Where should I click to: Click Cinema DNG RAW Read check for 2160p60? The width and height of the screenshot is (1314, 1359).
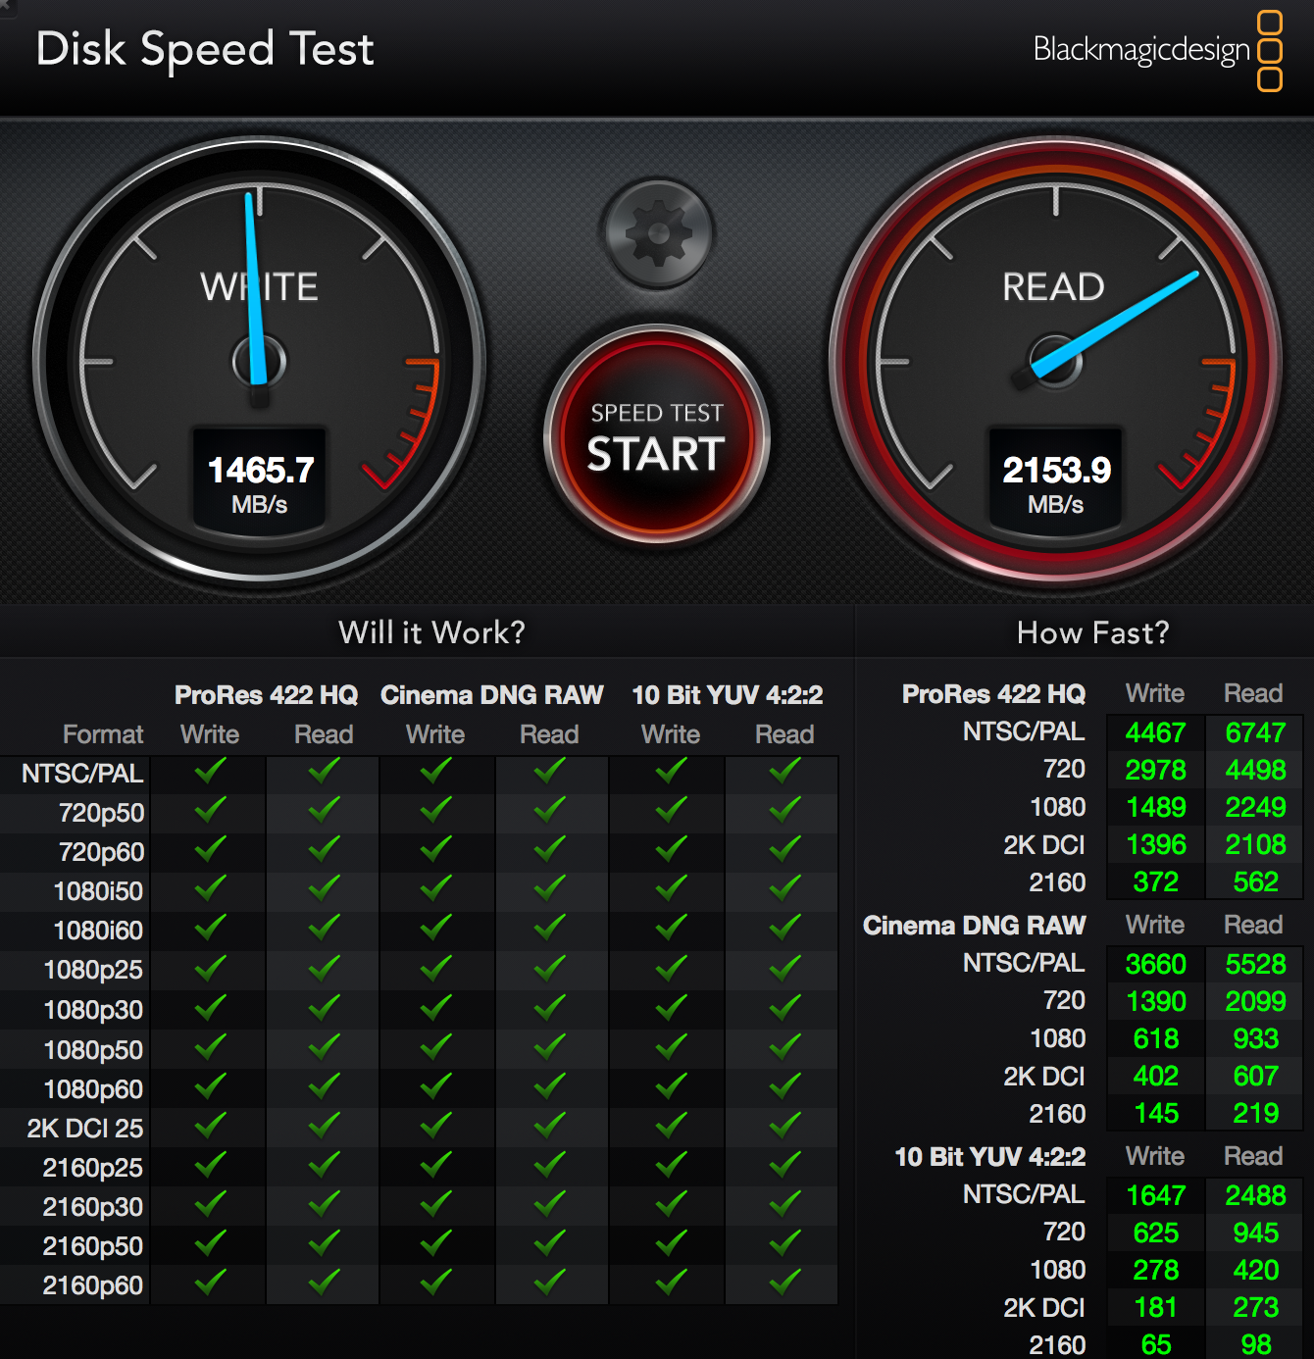(549, 1283)
